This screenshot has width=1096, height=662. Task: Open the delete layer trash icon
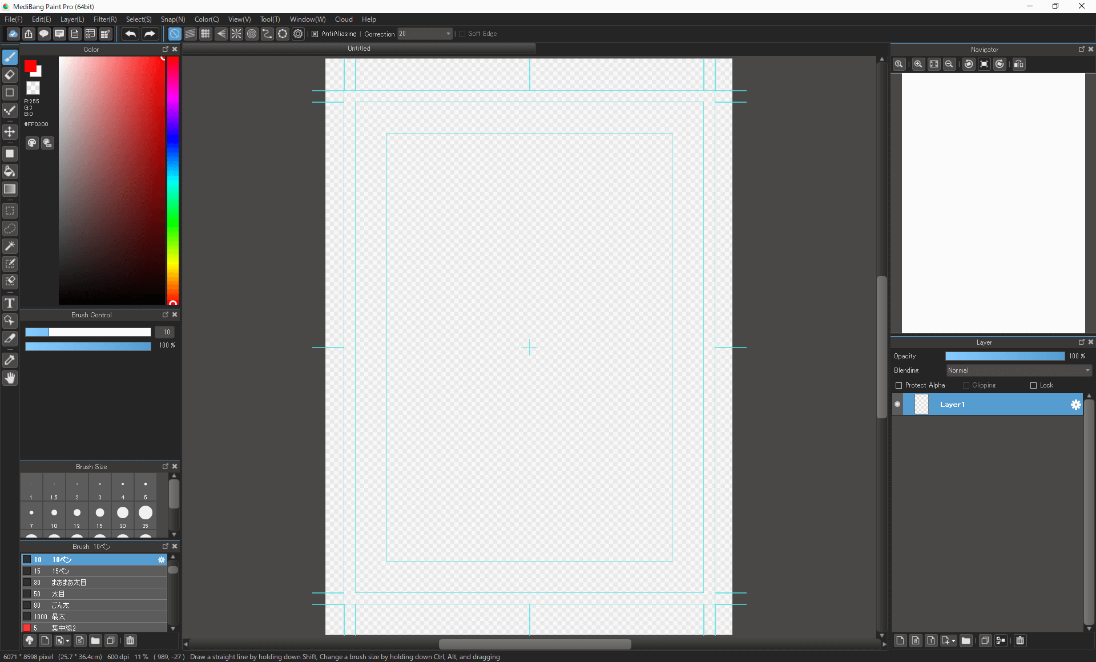[1020, 641]
